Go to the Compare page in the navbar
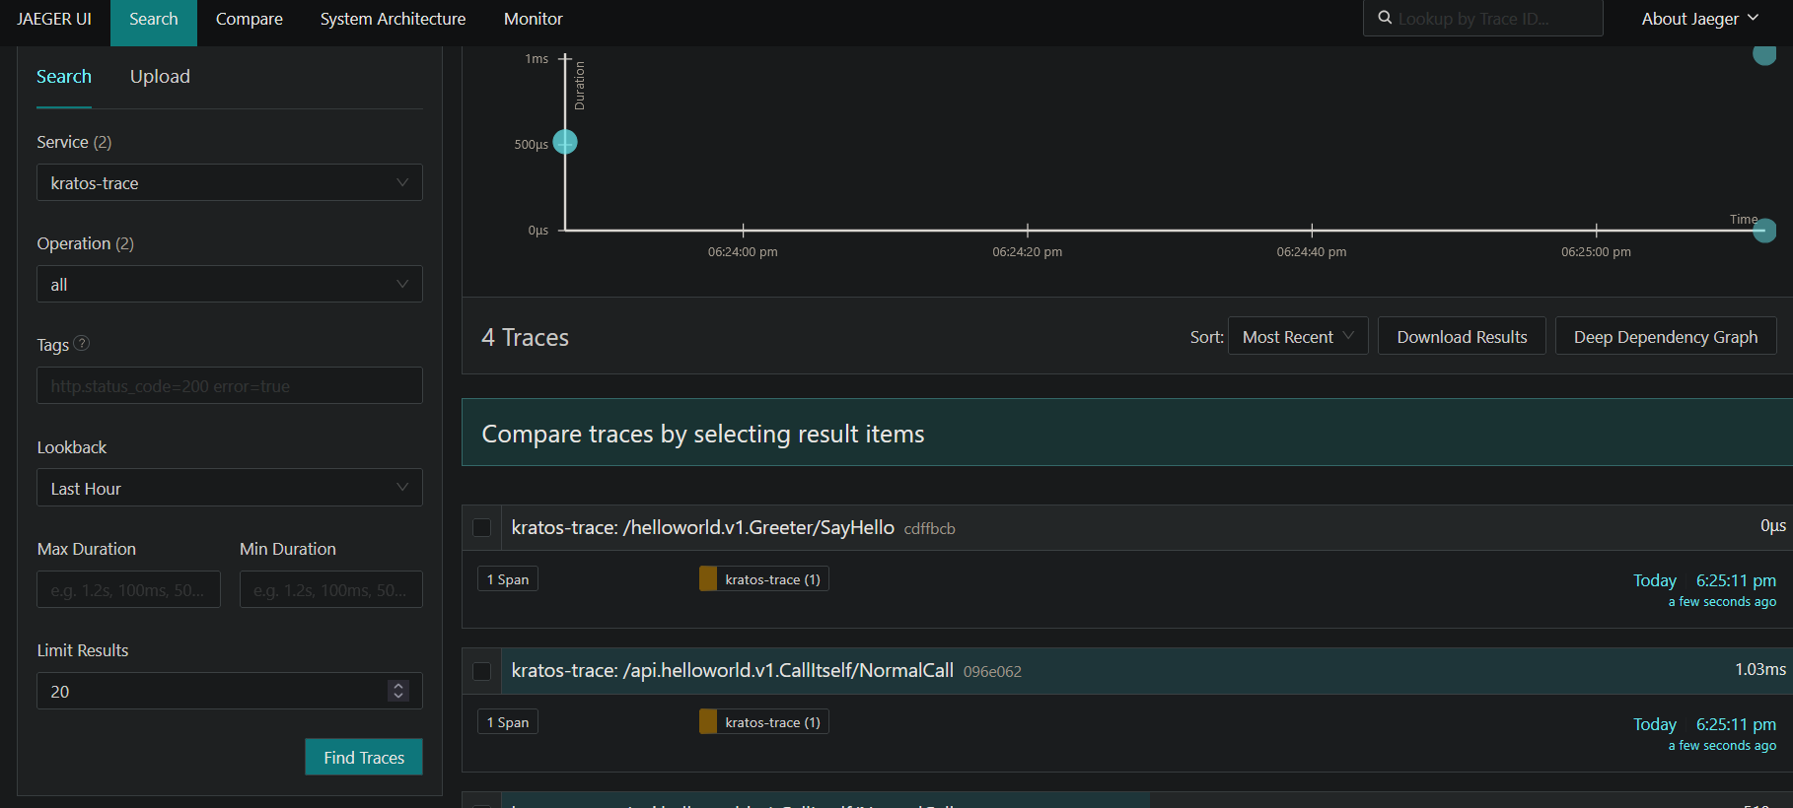The height and width of the screenshot is (808, 1793). pyautogui.click(x=249, y=19)
